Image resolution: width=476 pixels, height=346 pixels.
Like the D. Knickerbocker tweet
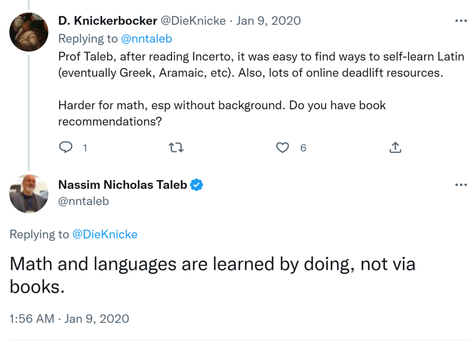[x=283, y=148]
